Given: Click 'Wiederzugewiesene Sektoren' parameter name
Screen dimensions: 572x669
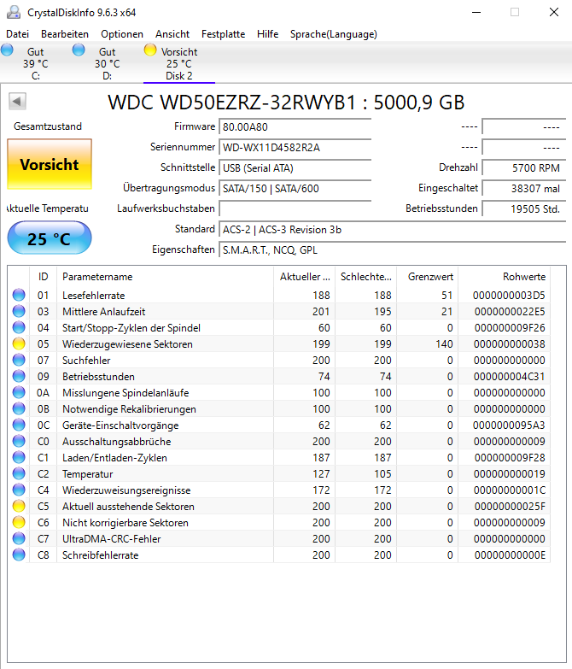Looking at the screenshot, I should tap(127, 343).
